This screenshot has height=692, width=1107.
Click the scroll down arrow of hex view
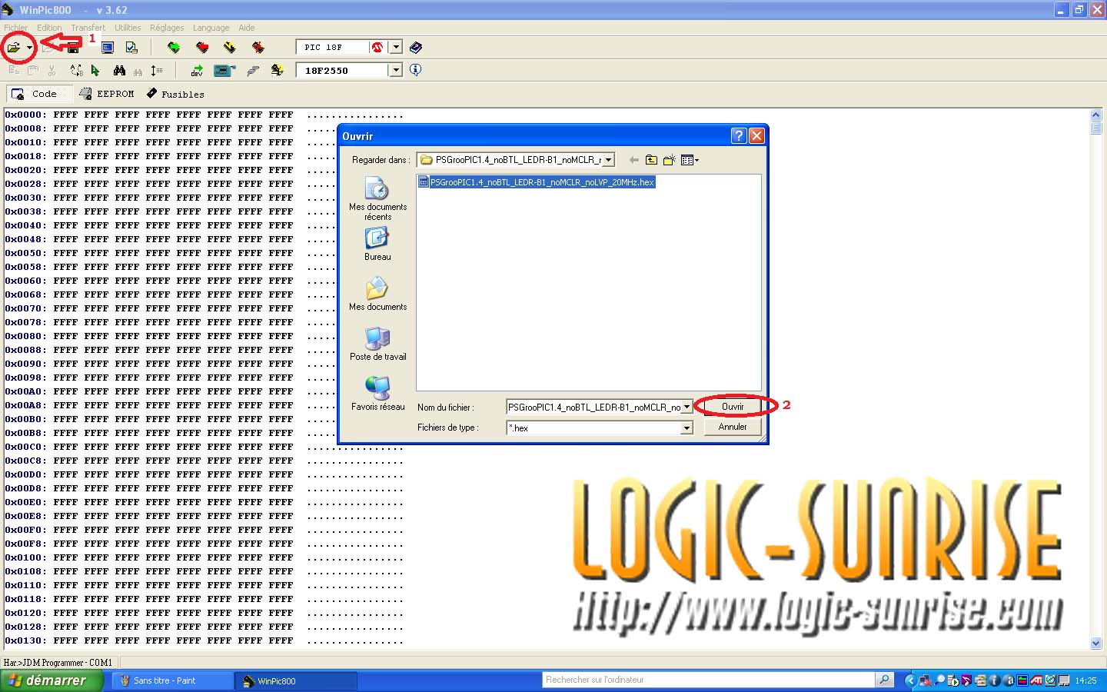1096,643
